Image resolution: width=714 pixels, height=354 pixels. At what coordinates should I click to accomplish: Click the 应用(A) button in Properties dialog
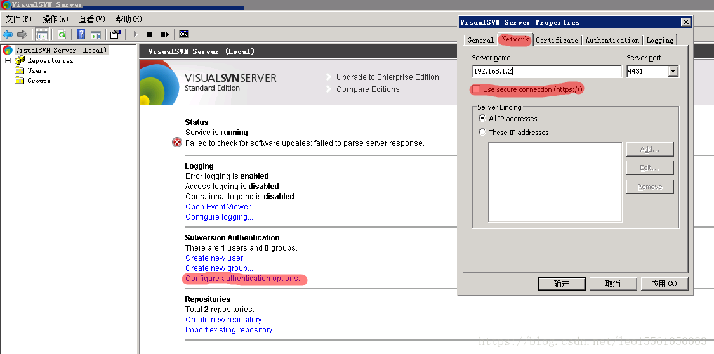pyautogui.click(x=664, y=284)
